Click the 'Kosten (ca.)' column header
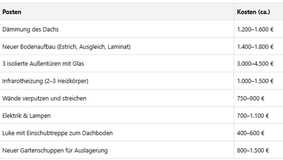 [x=253, y=12]
